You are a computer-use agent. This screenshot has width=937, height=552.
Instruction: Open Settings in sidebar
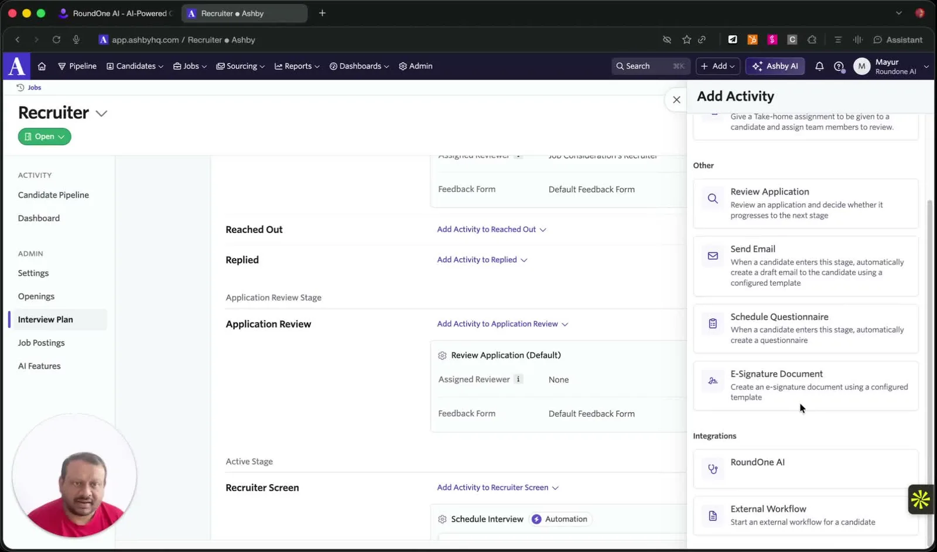(x=33, y=273)
